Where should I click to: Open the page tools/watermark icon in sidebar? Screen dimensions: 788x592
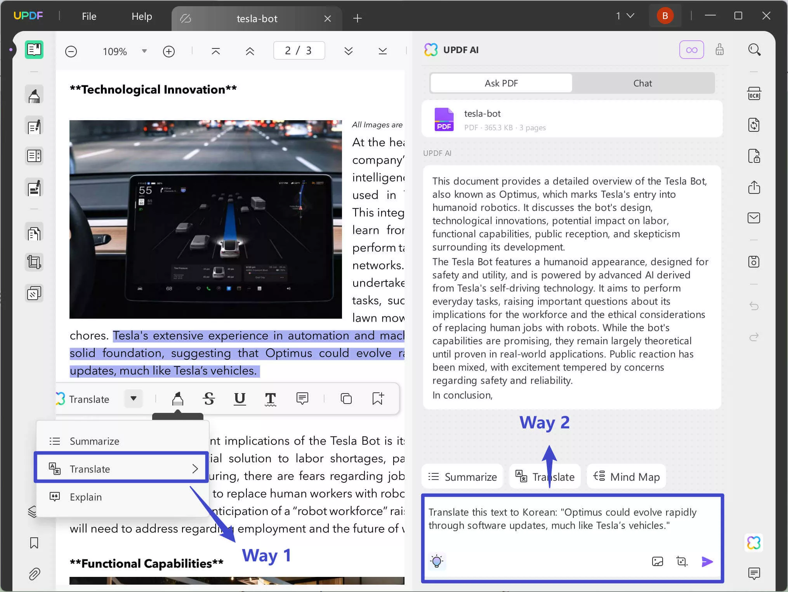(x=34, y=293)
